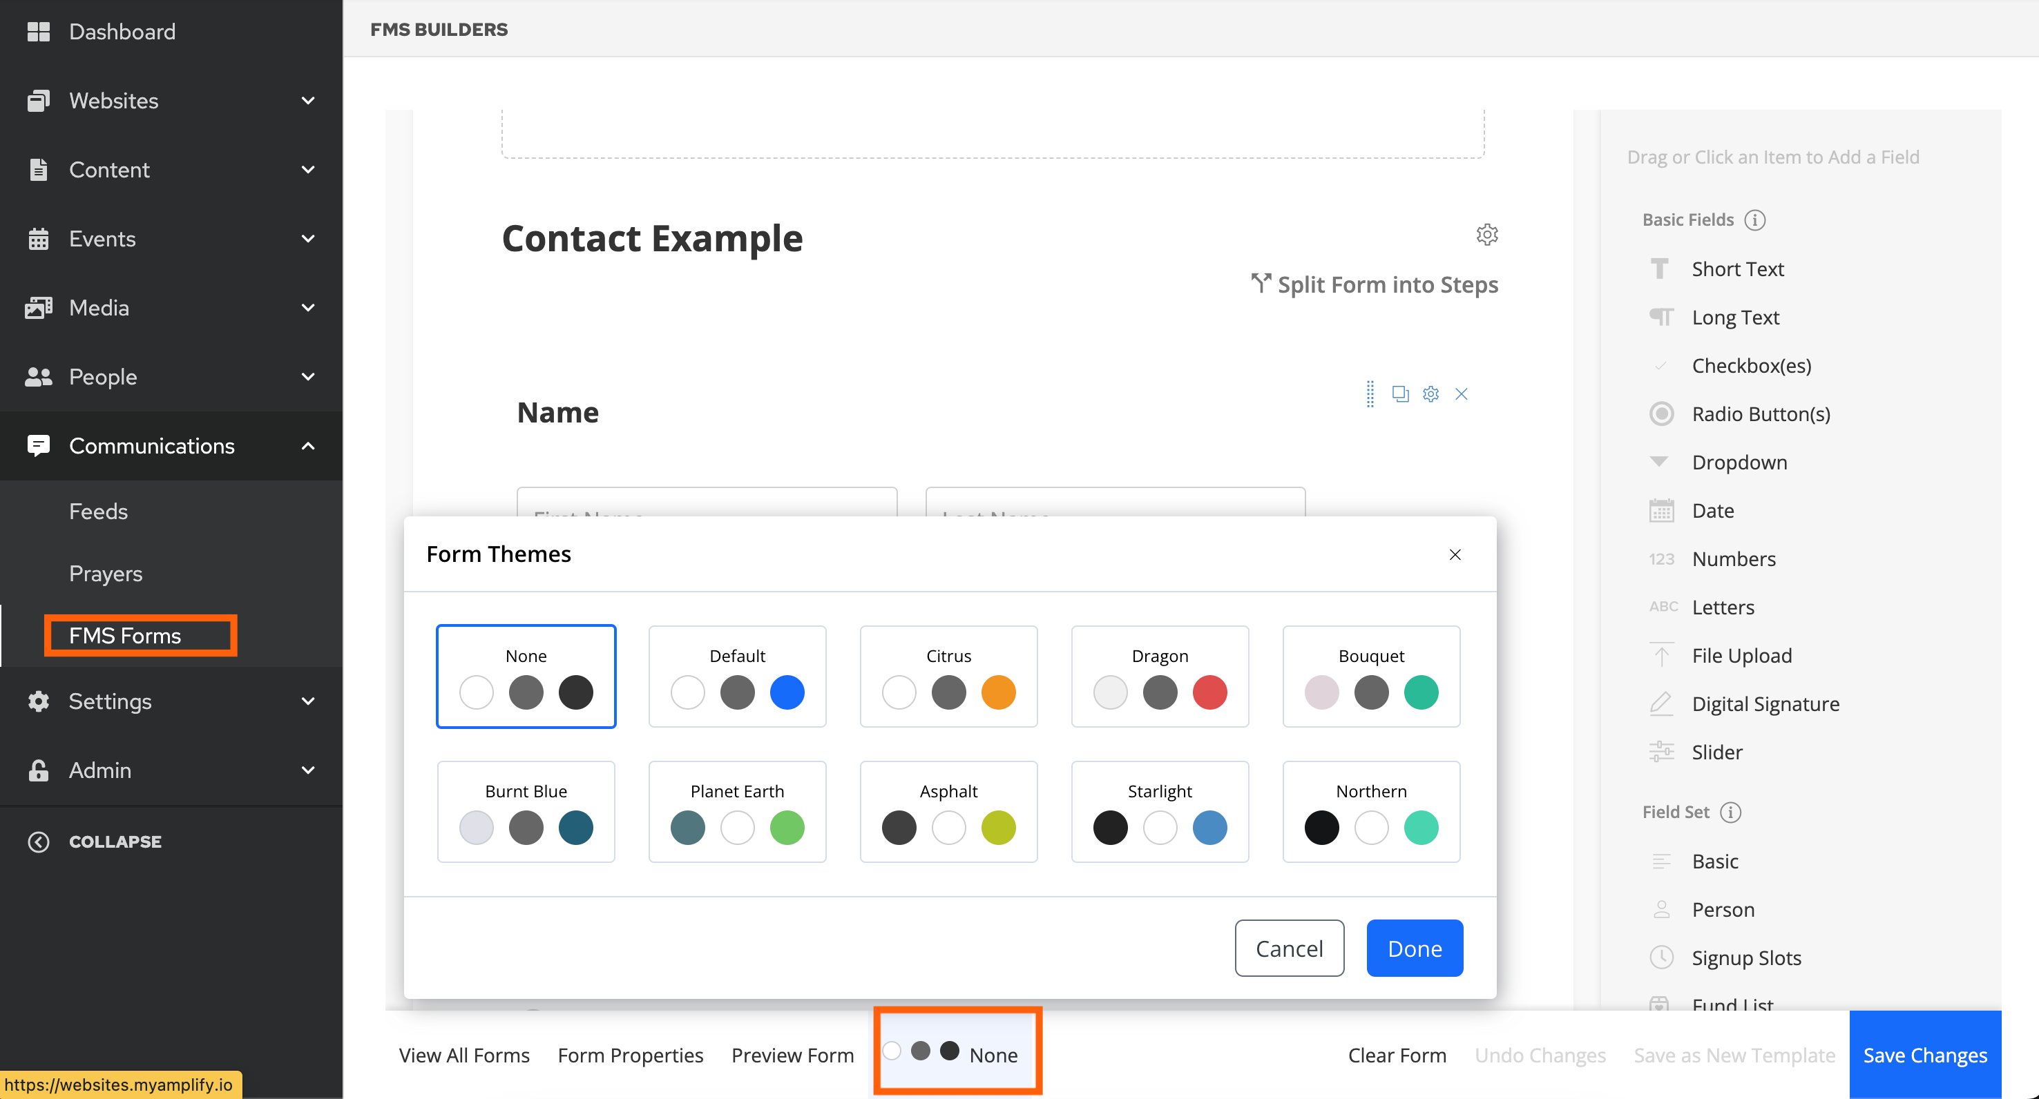
Task: Select the Default form theme
Action: point(736,676)
